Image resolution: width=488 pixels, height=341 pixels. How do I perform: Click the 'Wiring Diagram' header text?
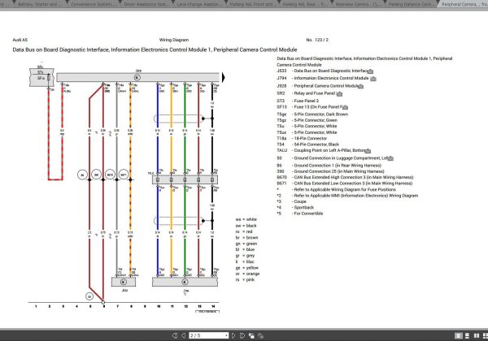point(174,40)
